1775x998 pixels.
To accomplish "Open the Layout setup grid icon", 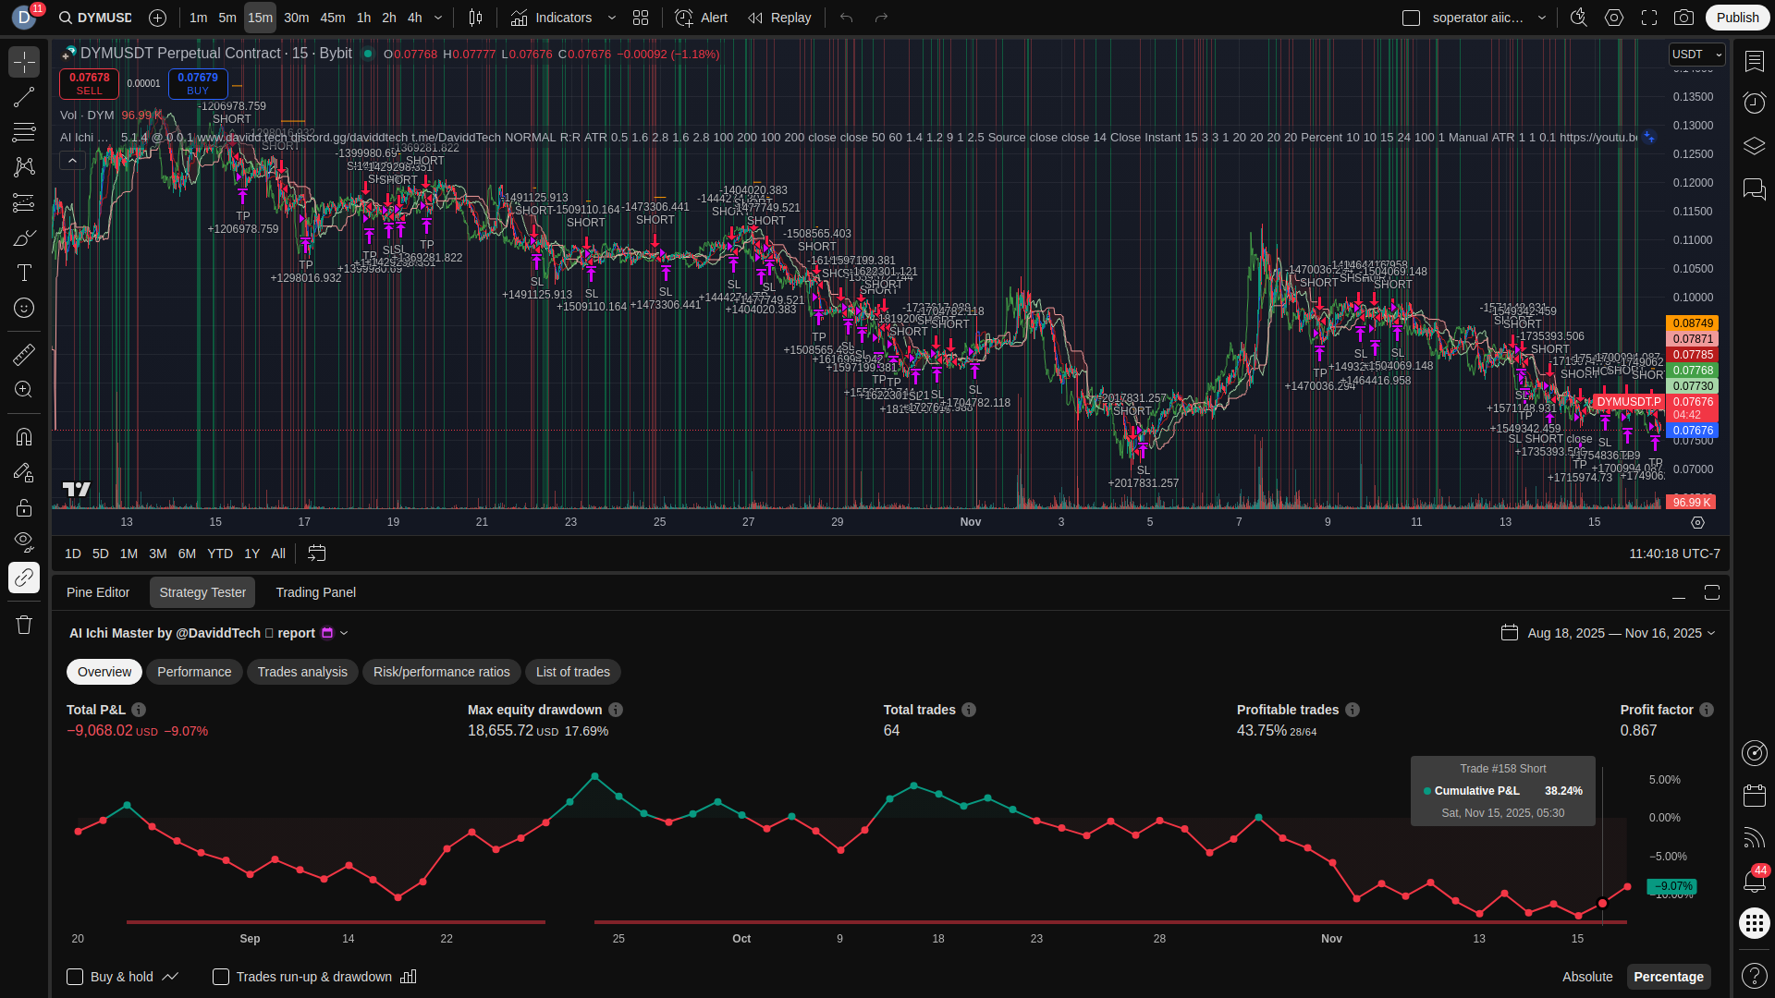I will point(641,18).
